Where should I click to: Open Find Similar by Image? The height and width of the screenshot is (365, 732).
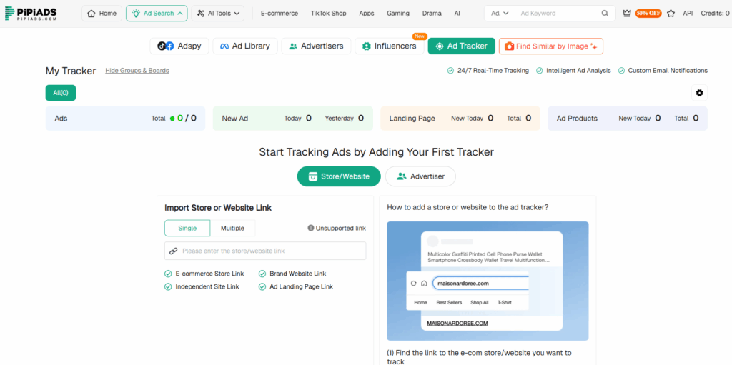pyautogui.click(x=551, y=46)
